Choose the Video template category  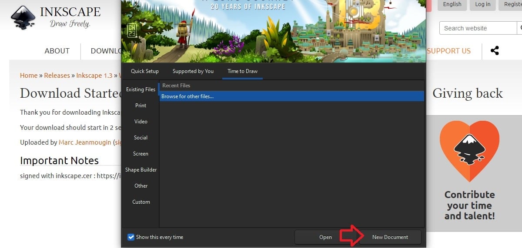[141, 122]
